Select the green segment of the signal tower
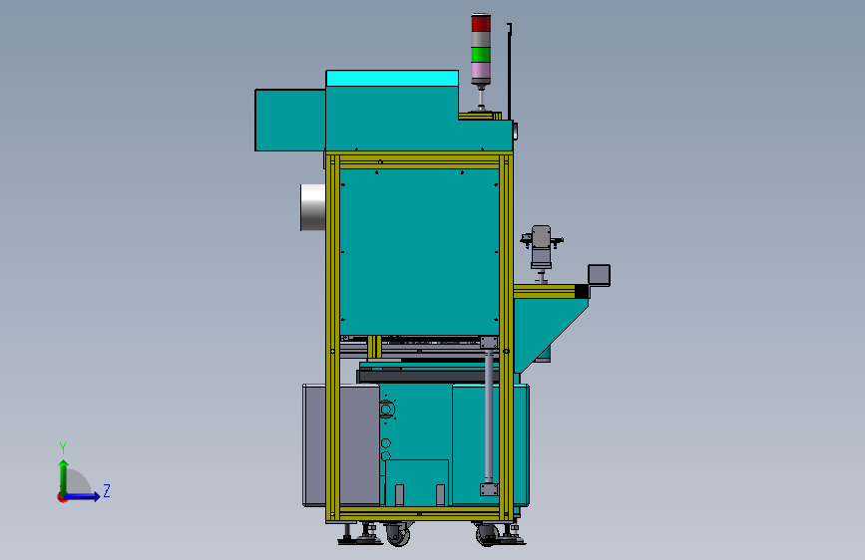Image resolution: width=865 pixels, height=560 pixels. (x=481, y=55)
